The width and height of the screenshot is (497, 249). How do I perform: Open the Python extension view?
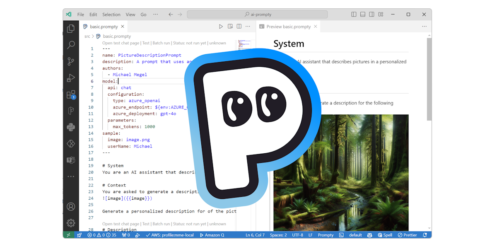[x=70, y=127]
